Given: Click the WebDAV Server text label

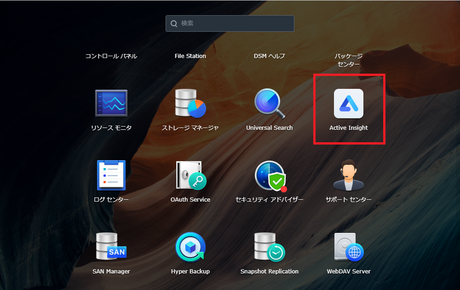Looking at the screenshot, I should tap(349, 272).
